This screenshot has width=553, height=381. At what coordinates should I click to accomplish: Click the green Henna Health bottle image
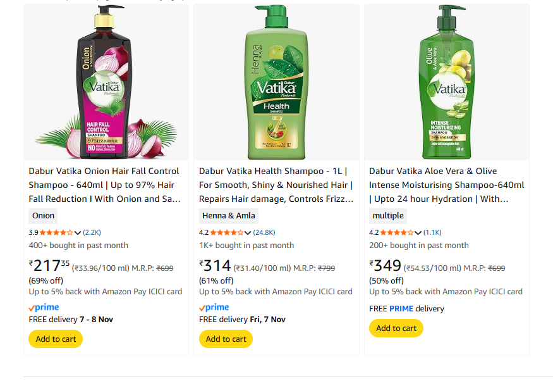tap(276, 82)
